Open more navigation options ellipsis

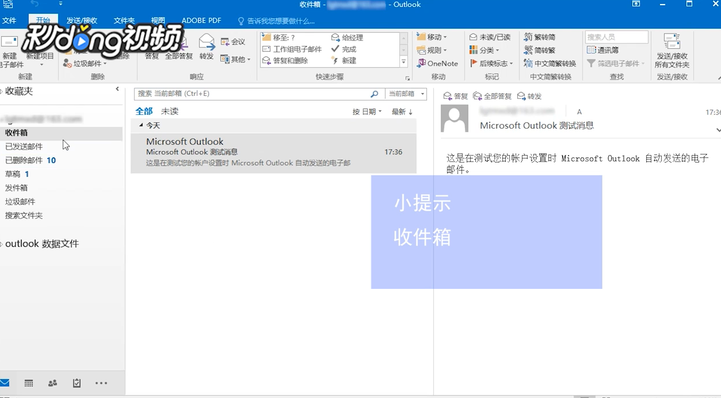pos(101,383)
